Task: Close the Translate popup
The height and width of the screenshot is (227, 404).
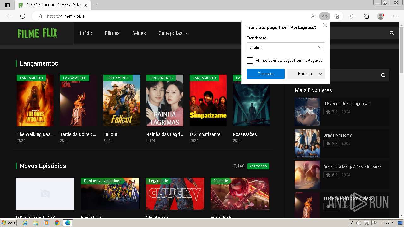Action: pos(325,25)
